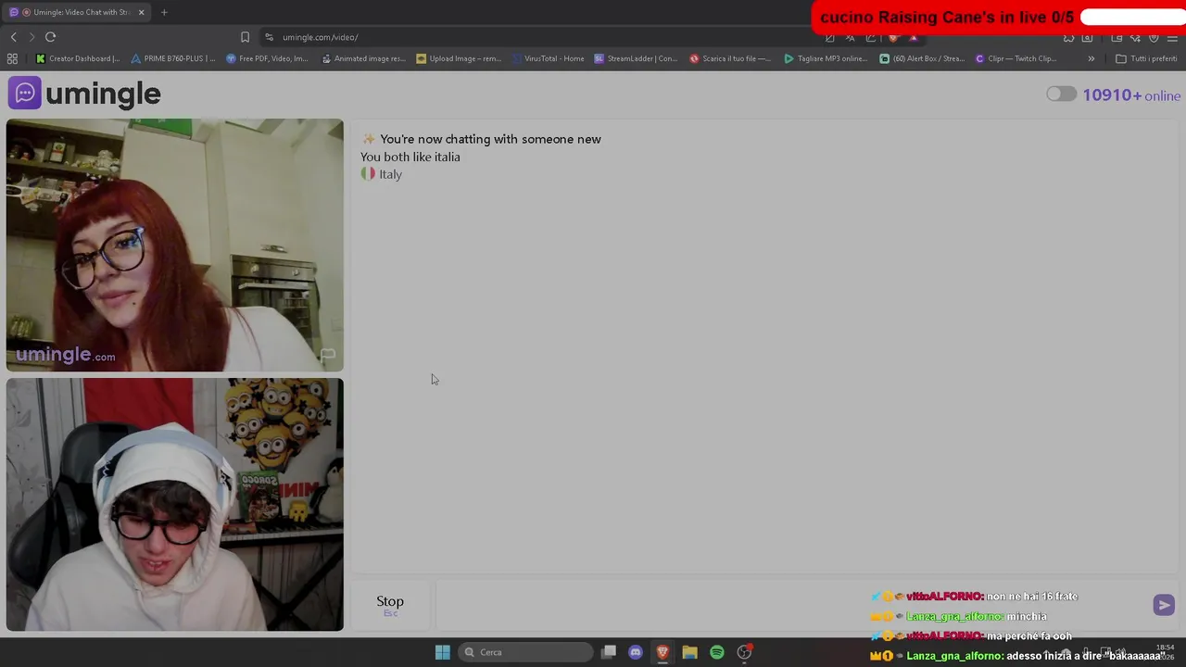Close the Umingle browser tab

click(142, 12)
